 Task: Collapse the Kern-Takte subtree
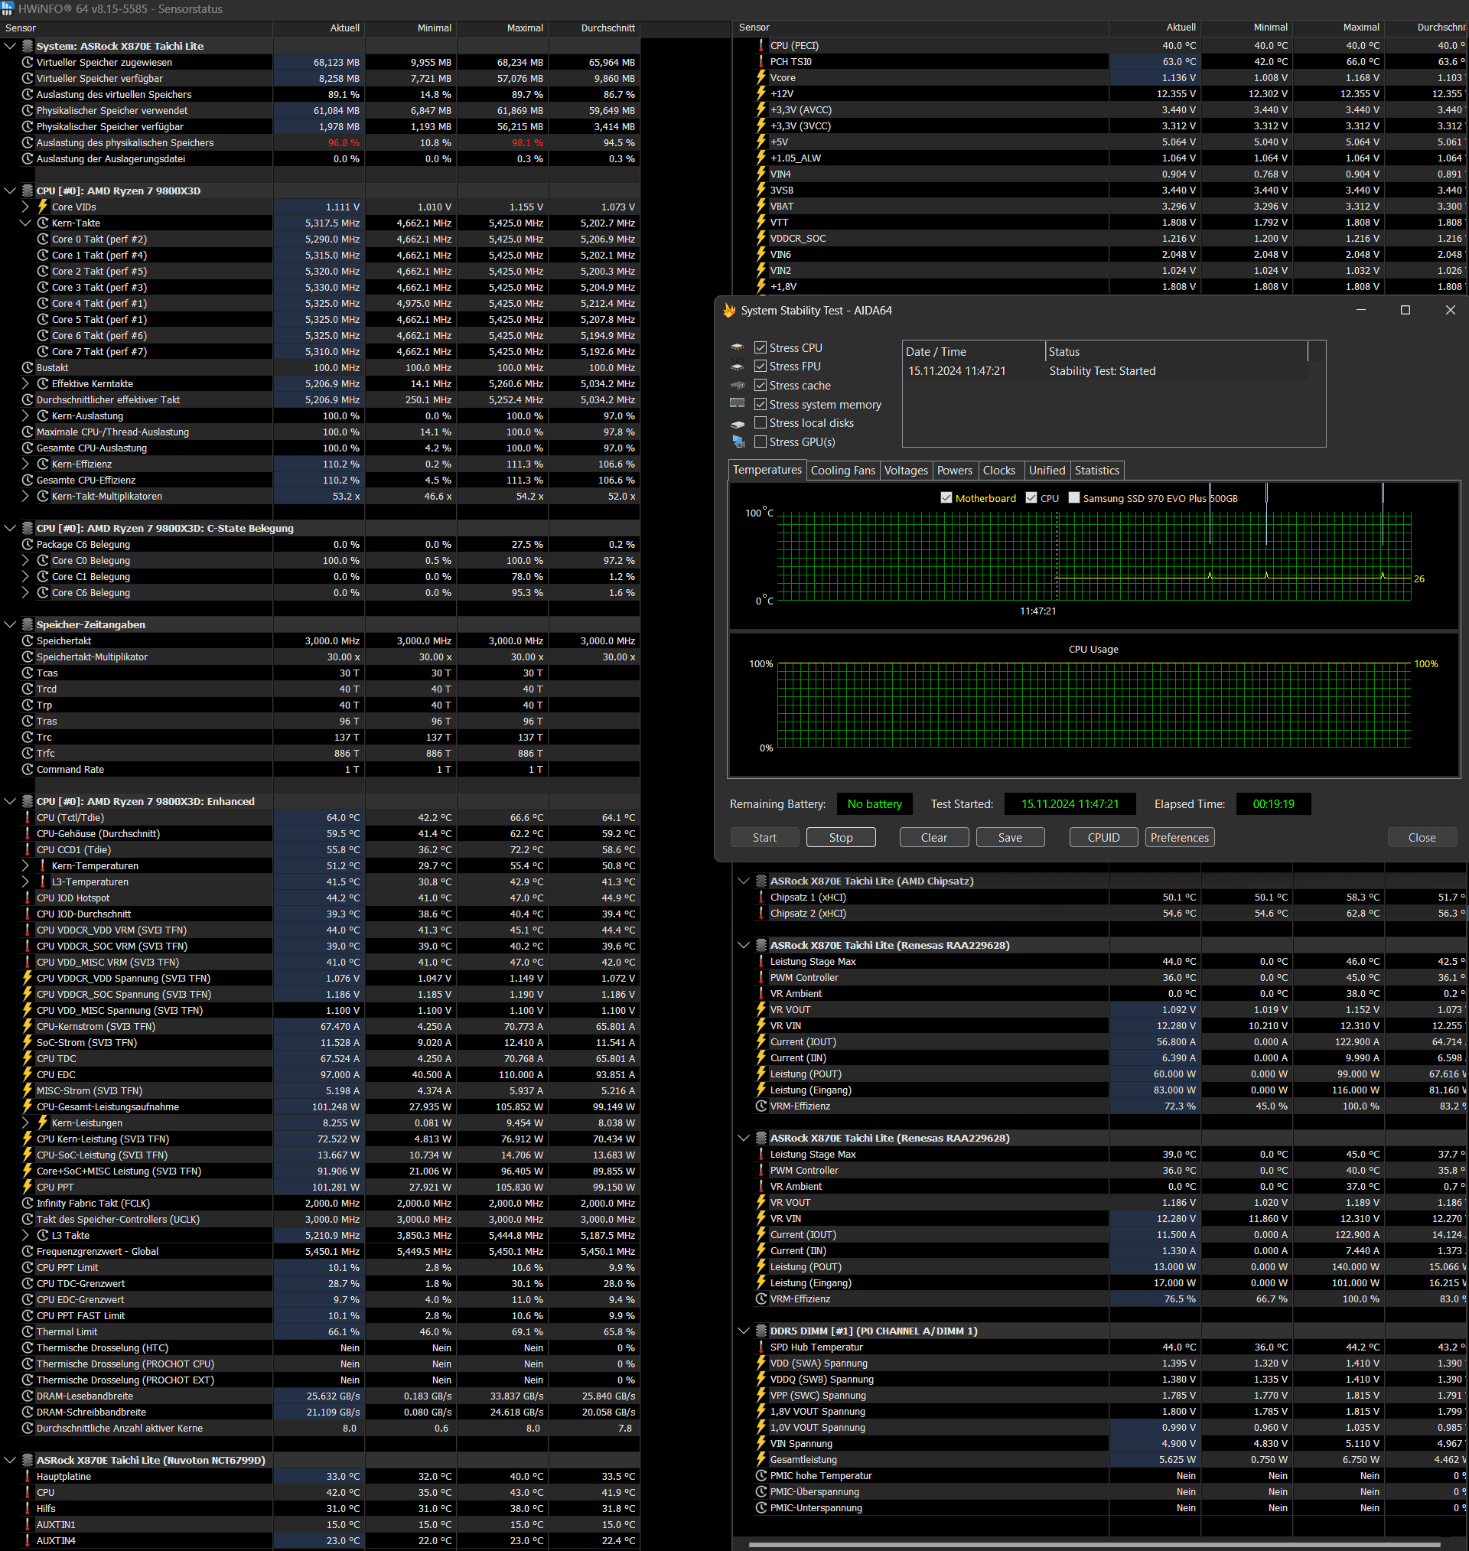[x=25, y=223]
